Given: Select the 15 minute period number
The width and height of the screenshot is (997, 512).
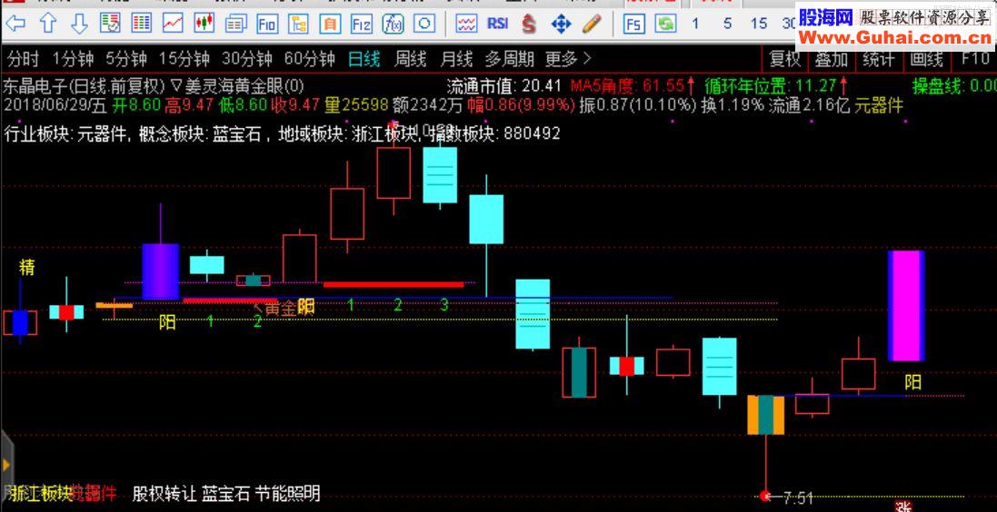Looking at the screenshot, I should pyautogui.click(x=759, y=25).
